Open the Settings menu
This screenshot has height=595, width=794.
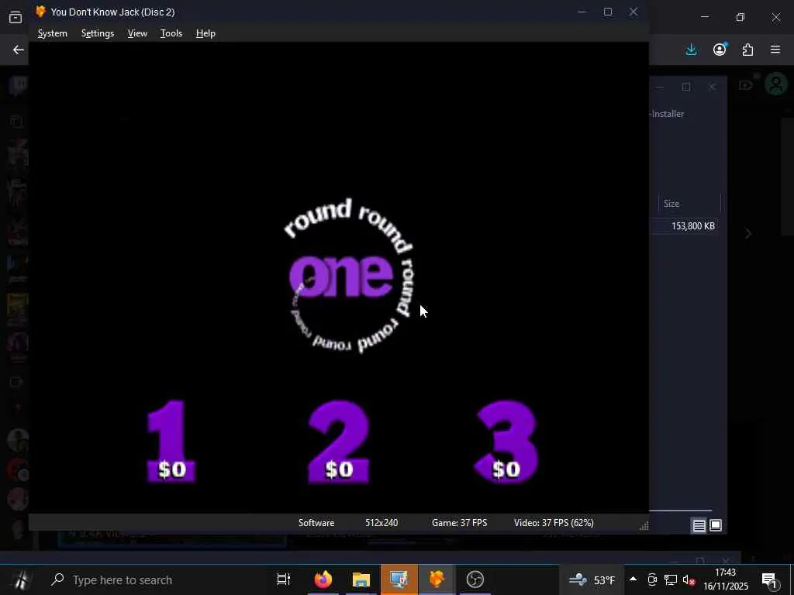click(97, 33)
